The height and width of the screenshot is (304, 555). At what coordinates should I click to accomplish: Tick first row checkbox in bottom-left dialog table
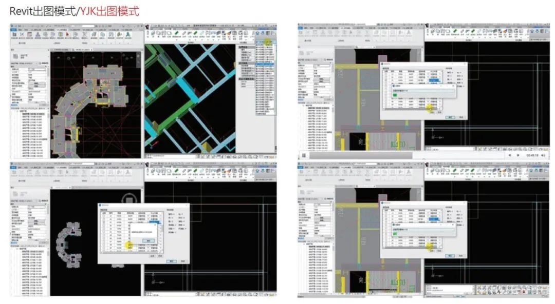[x=104, y=216]
